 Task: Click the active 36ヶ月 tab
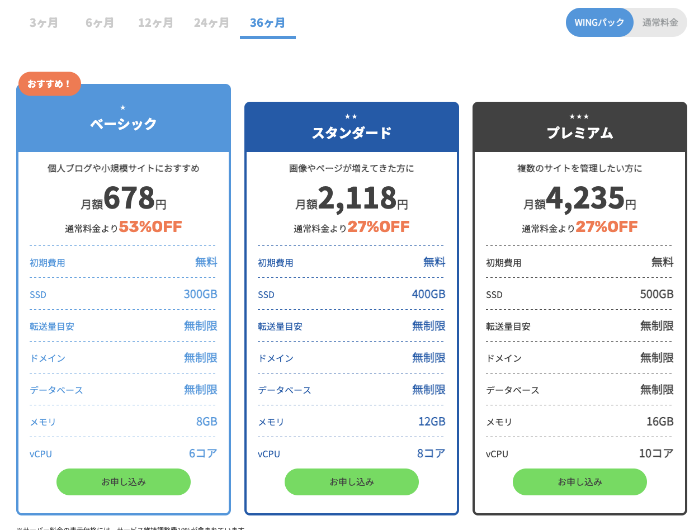(x=267, y=23)
